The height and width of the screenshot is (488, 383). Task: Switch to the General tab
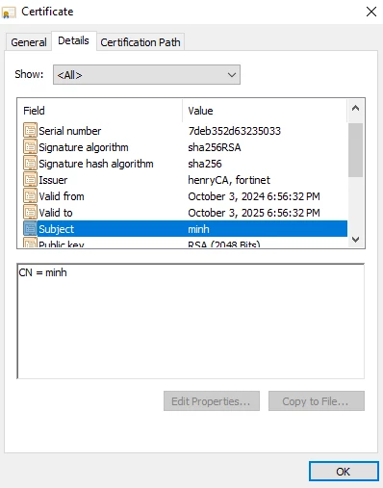coord(29,42)
